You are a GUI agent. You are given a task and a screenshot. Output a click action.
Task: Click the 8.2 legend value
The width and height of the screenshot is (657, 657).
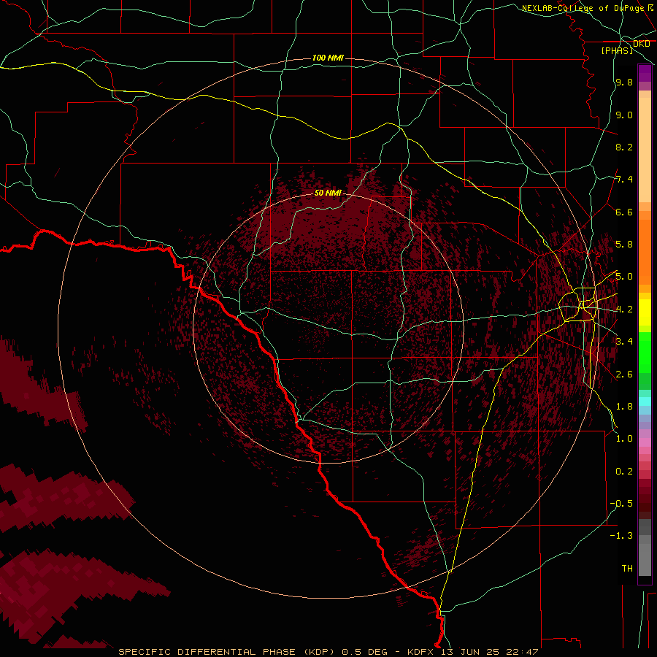624,147
